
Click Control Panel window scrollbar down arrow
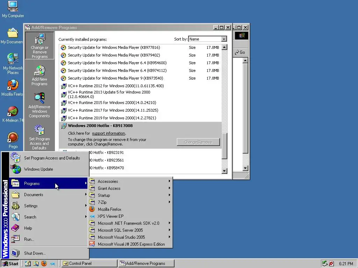tap(245, 168)
